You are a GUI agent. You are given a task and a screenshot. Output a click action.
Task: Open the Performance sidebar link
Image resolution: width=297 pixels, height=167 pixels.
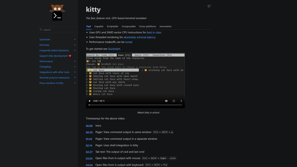tap(46, 61)
